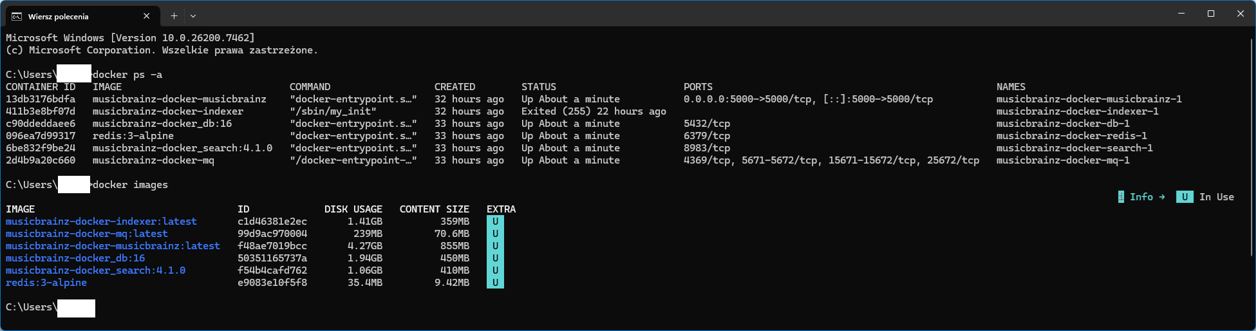The width and height of the screenshot is (1256, 331).
Task: Select the musicbrainz-docker_search:4.1.0 image link
Action: [95, 270]
